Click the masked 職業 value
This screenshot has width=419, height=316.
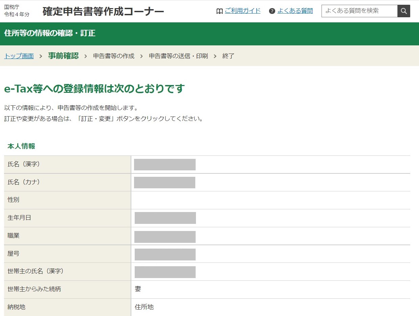pyautogui.click(x=165, y=237)
